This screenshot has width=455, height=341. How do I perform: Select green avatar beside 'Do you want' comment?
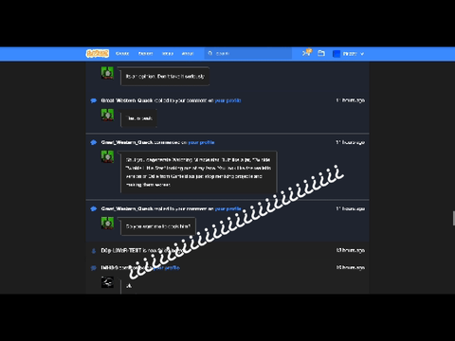pos(107,223)
